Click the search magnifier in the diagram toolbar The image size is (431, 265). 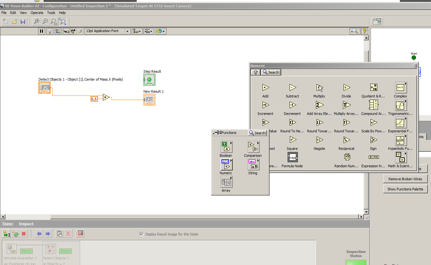tap(355, 31)
